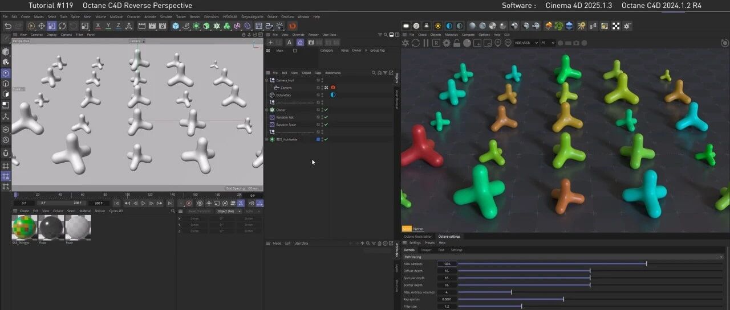Switch to the Octane settings tab

coord(449,236)
